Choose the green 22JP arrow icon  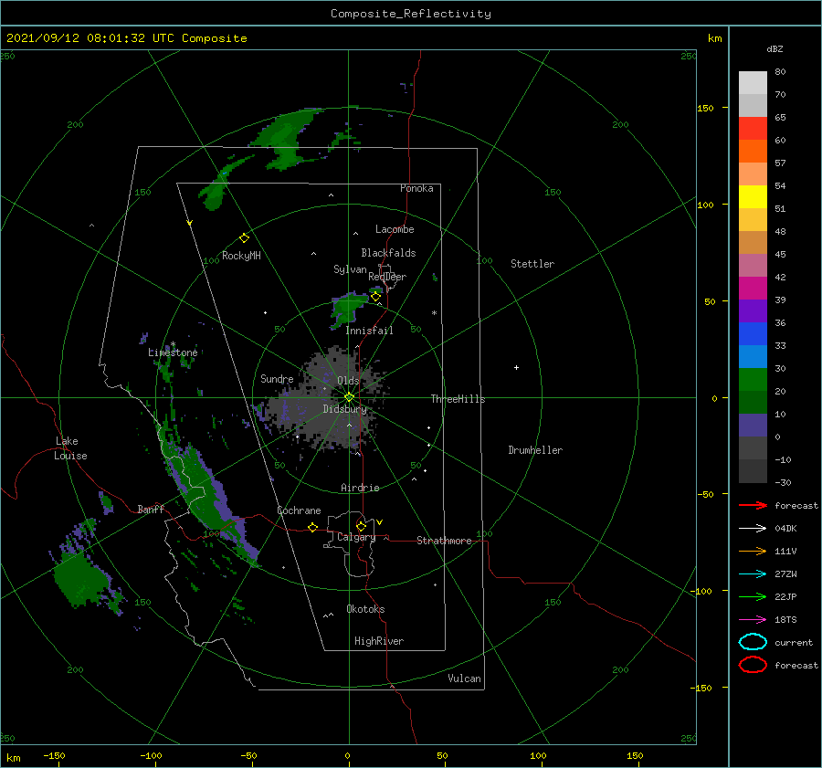(753, 596)
